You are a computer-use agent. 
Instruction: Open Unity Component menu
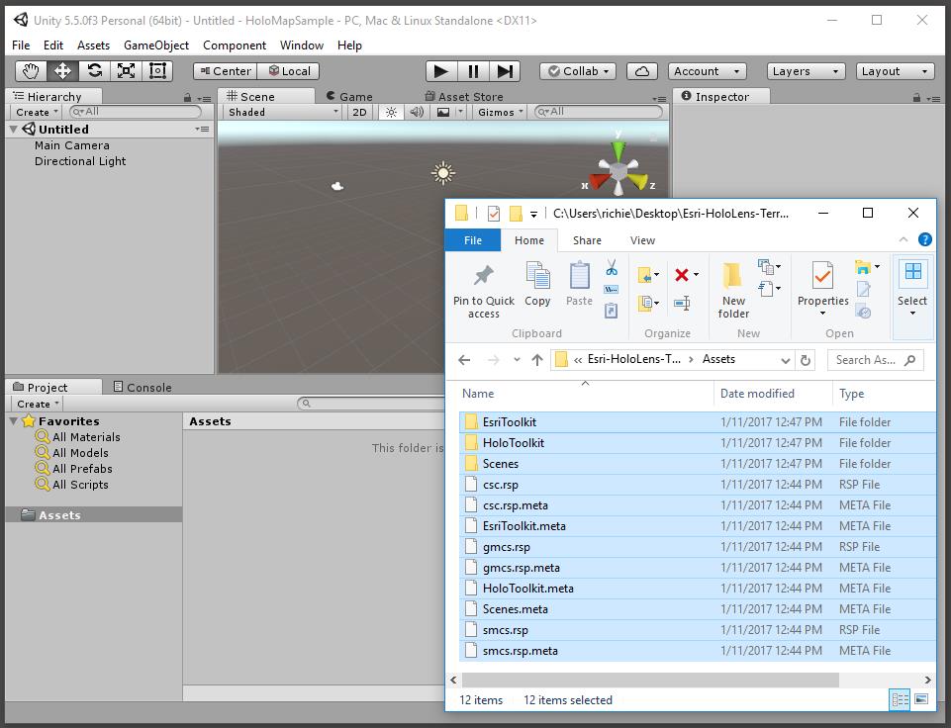pos(235,45)
